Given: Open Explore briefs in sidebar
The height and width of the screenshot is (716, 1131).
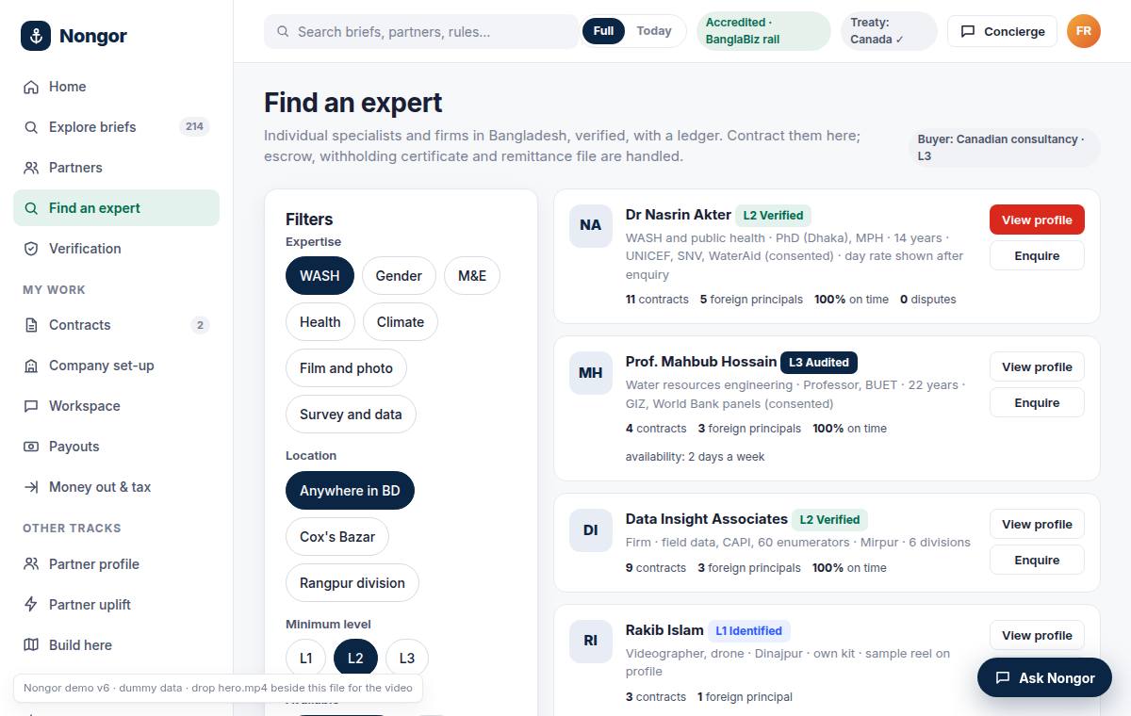Looking at the screenshot, I should (x=116, y=127).
